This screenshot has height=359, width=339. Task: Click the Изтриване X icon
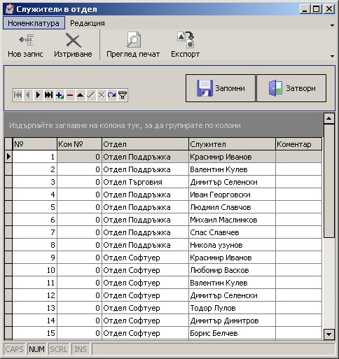[x=74, y=40]
